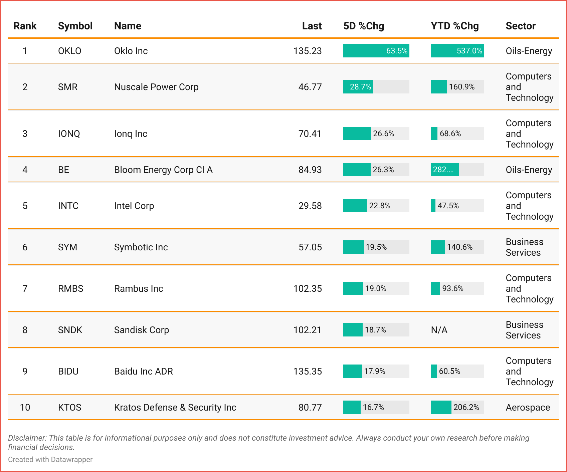Image resolution: width=567 pixels, height=472 pixels.
Task: Click the 16.7% five-day change value
Action: pos(373,407)
